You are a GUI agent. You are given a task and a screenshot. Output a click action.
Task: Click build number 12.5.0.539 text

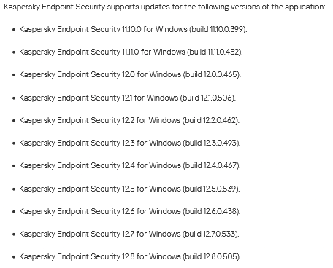click(x=220, y=189)
